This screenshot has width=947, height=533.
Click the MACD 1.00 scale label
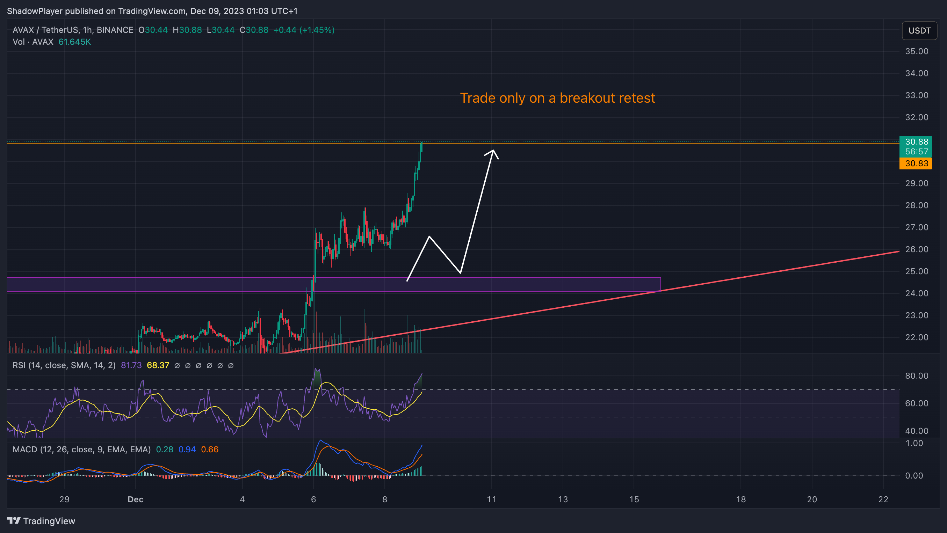click(x=914, y=443)
